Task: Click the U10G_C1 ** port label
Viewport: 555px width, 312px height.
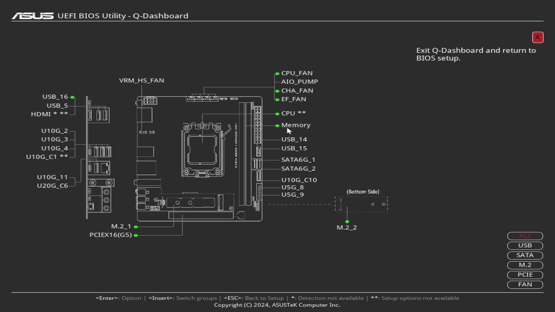Action: [x=47, y=157]
